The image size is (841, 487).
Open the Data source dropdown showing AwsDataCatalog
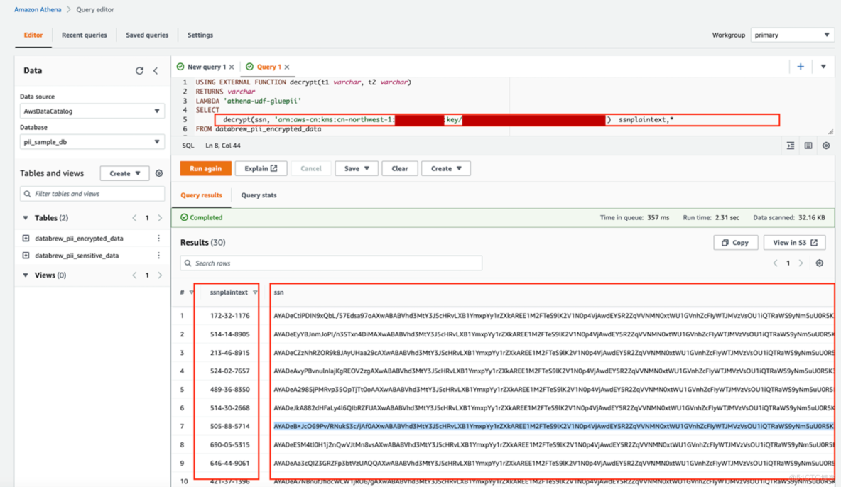click(92, 111)
